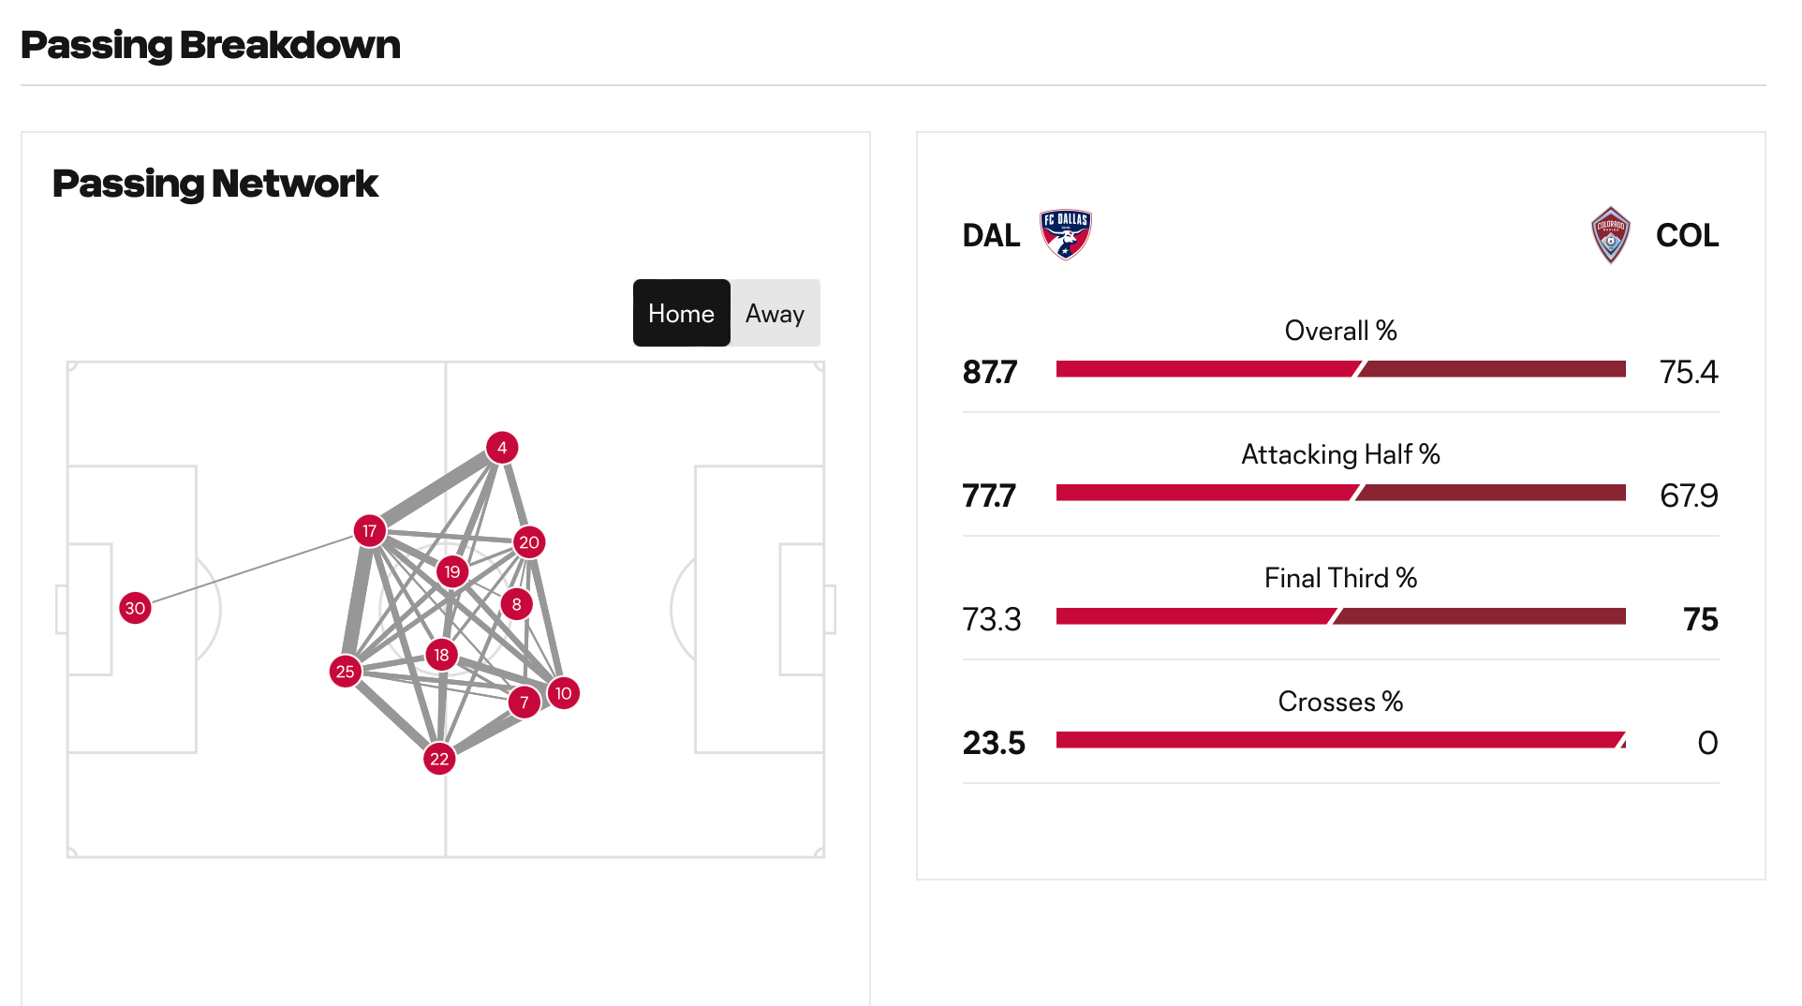Click the FC Dallas team crest
This screenshot has height=1006, width=1802.
(1065, 234)
